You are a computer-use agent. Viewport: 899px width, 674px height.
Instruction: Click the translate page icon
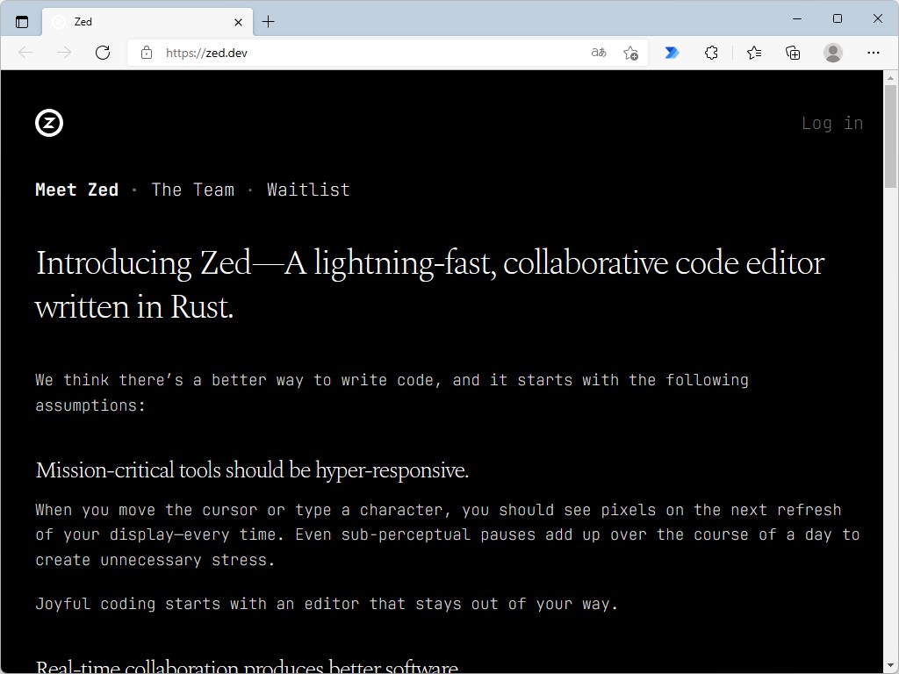pyautogui.click(x=598, y=53)
